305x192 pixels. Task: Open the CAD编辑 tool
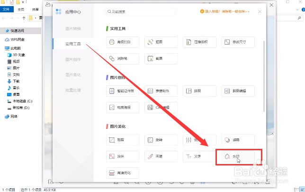(x=161, y=108)
